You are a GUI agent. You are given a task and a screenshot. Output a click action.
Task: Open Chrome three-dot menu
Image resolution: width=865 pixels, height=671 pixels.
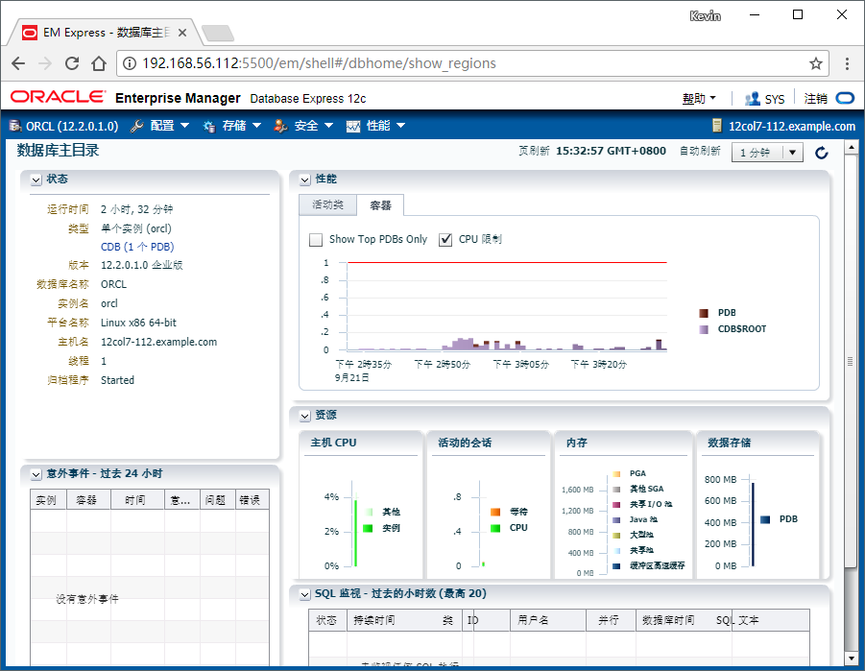click(x=847, y=63)
